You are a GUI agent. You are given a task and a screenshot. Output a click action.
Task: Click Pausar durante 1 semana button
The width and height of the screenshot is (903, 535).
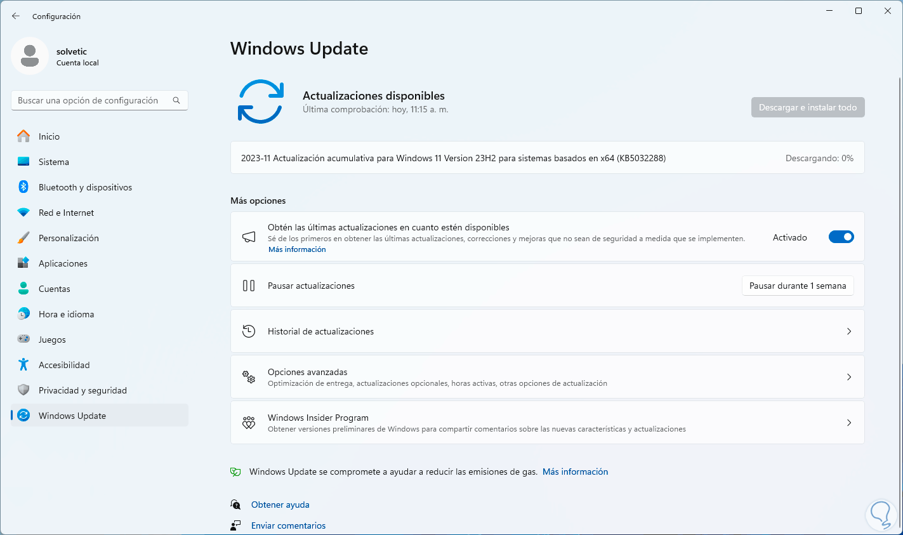[798, 286]
